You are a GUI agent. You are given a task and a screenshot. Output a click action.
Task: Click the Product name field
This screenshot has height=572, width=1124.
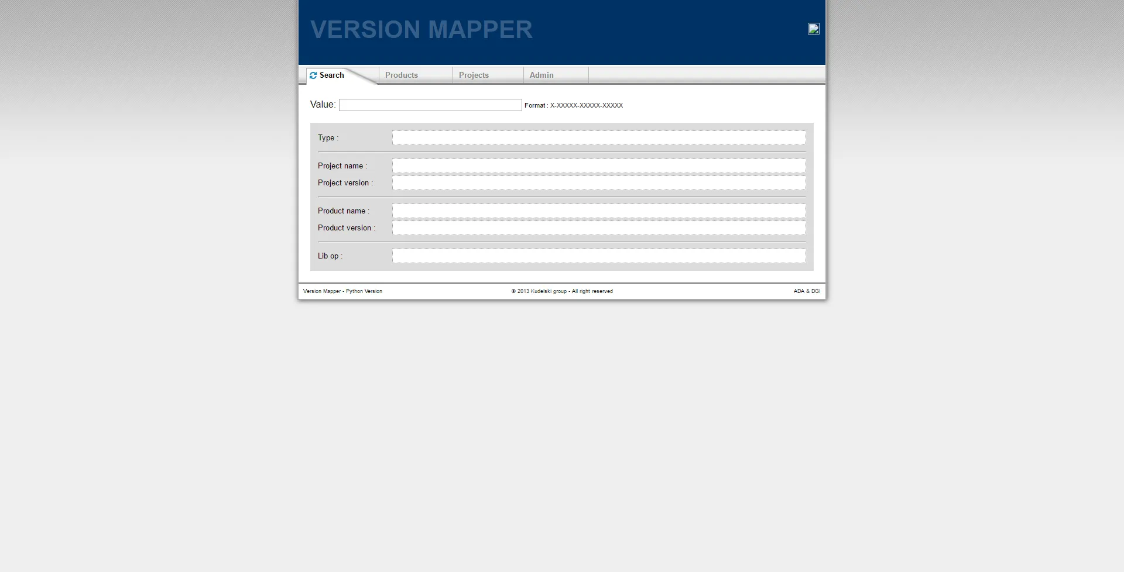click(x=599, y=211)
